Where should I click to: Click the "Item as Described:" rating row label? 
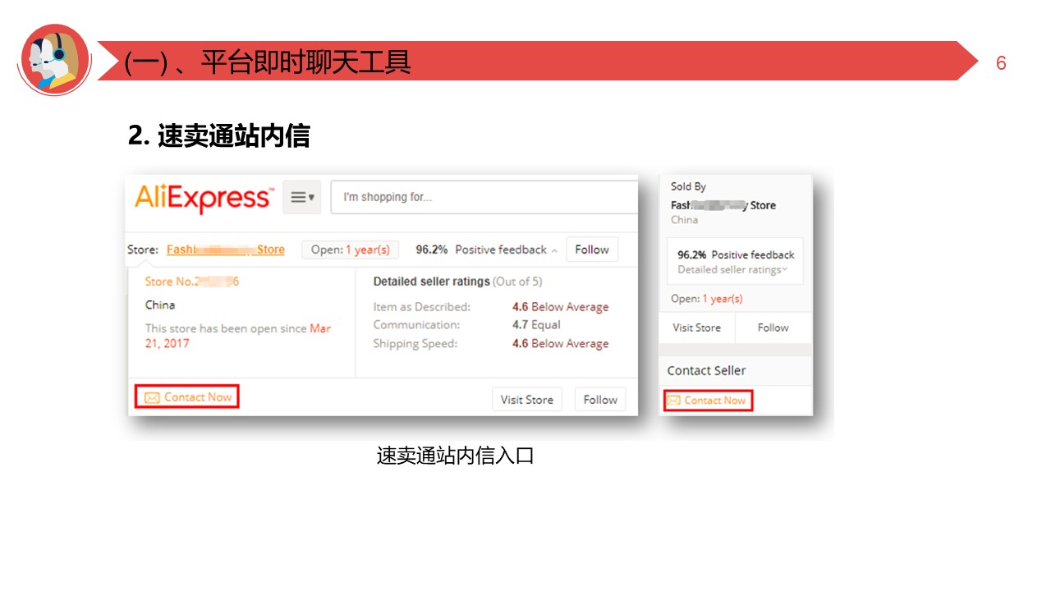point(422,307)
